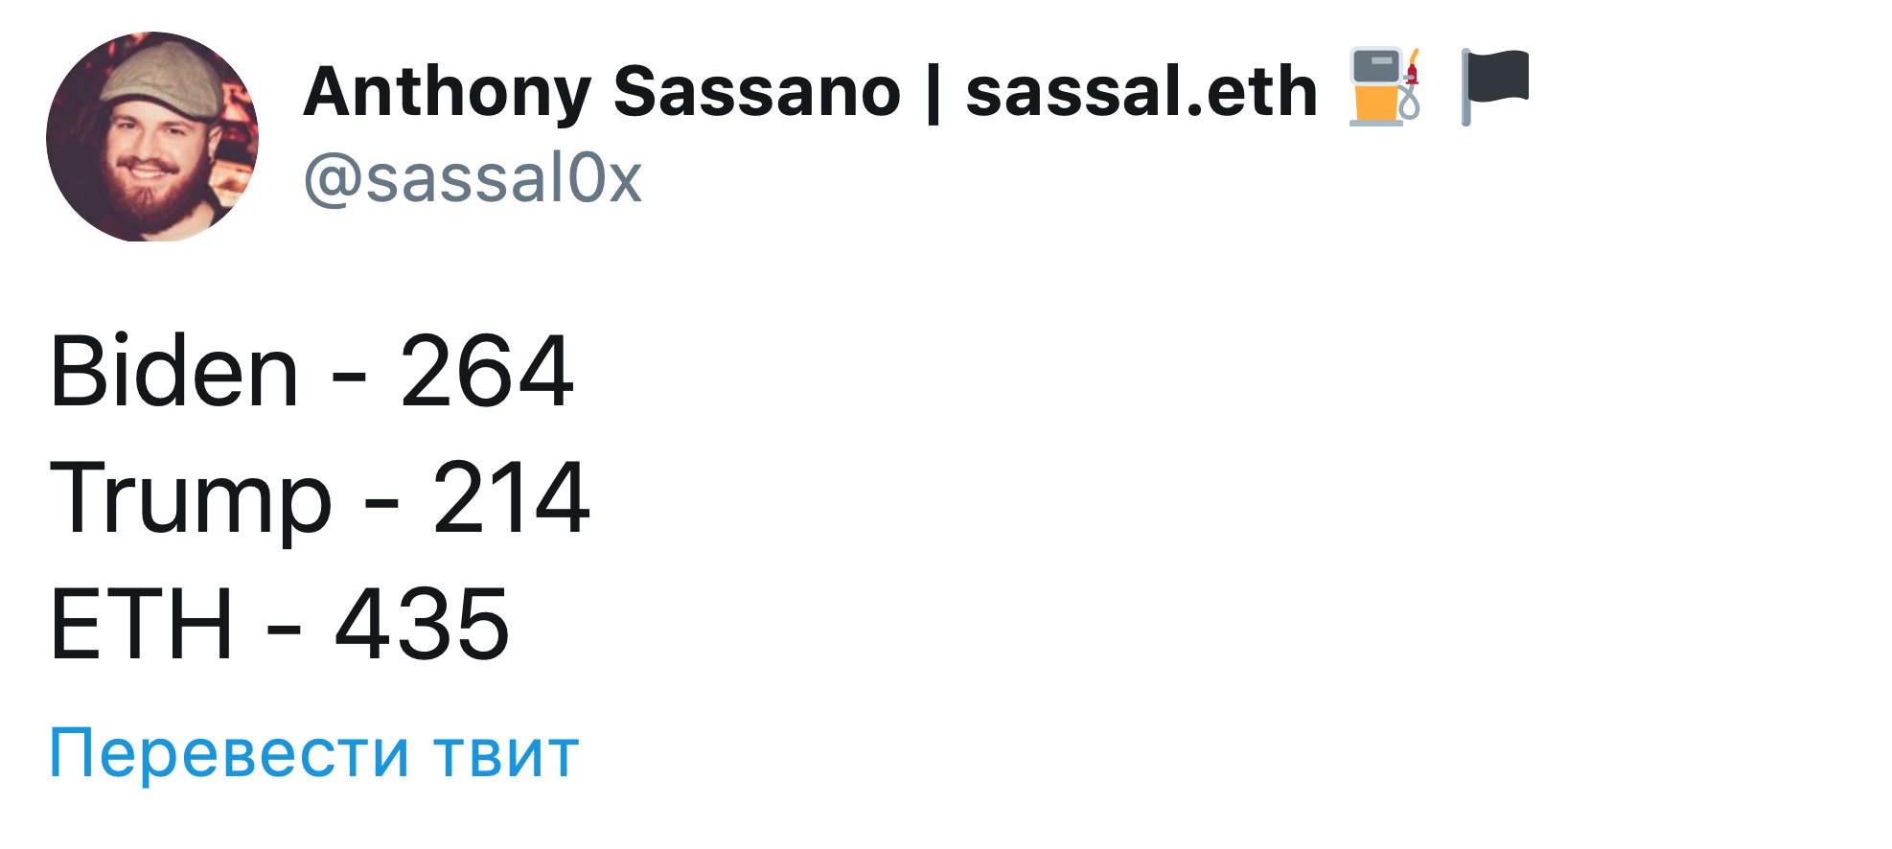Click the word "Trump" in the tweet
1892x849 pixels.
tap(190, 498)
